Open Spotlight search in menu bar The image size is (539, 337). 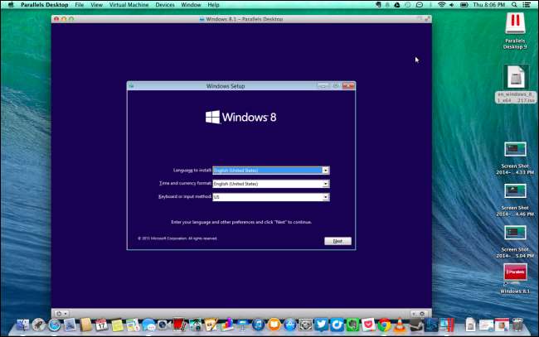[514, 5]
